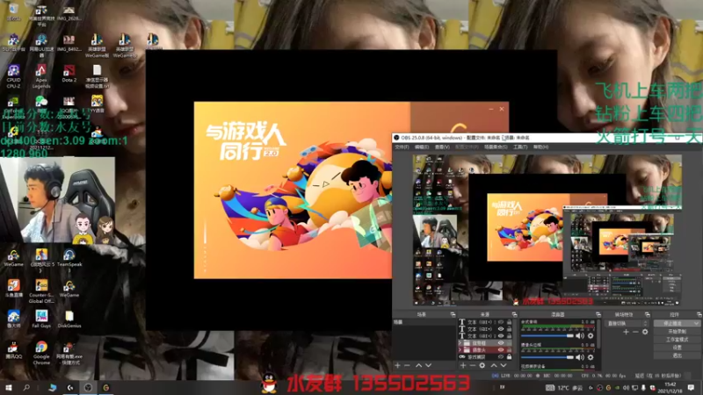Open scene transition type dropdown
The image size is (703, 395).
pyautogui.click(x=627, y=323)
